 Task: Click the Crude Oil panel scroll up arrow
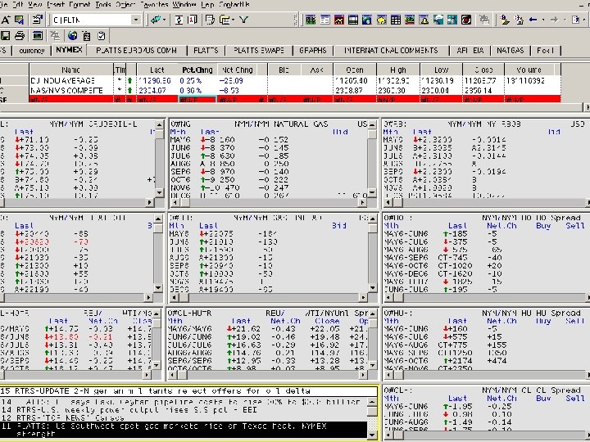pyautogui.click(x=159, y=124)
